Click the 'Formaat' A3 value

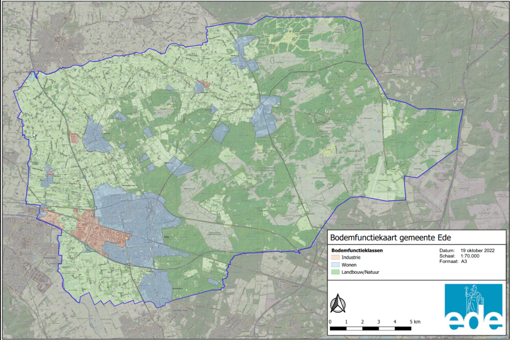[464, 261]
